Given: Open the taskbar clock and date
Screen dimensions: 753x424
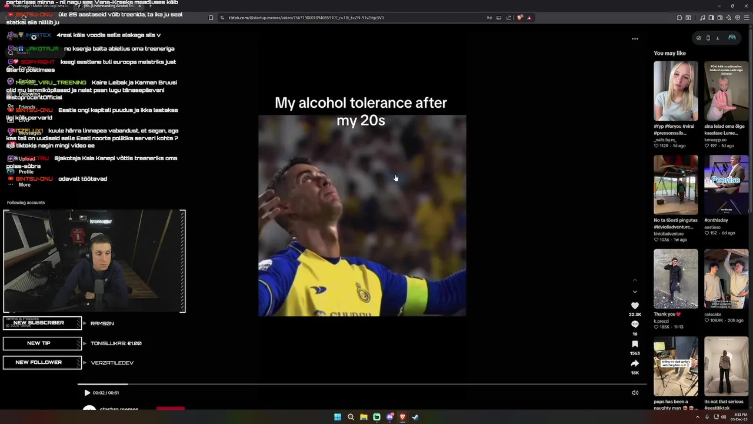Looking at the screenshot, I should [x=739, y=417].
